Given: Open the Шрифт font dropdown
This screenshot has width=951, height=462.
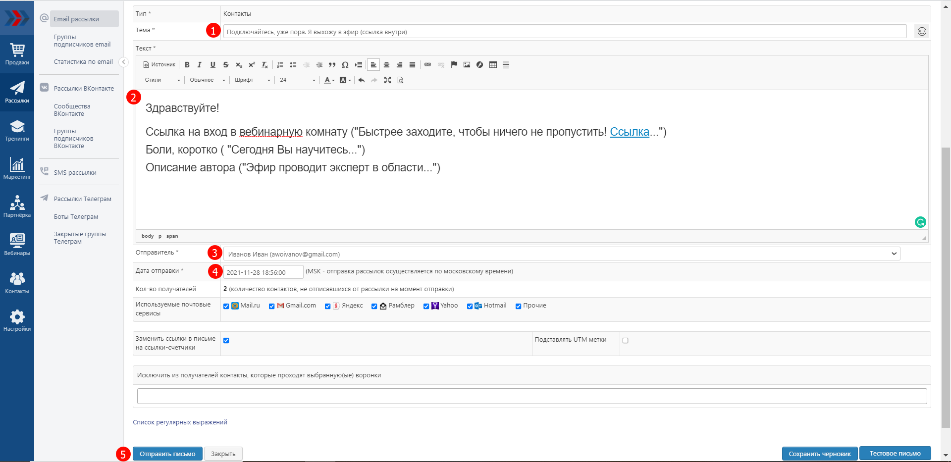Looking at the screenshot, I should [x=253, y=80].
